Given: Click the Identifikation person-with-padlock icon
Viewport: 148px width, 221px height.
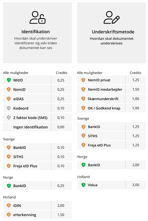Looking at the screenshot, I should [x=38, y=18].
